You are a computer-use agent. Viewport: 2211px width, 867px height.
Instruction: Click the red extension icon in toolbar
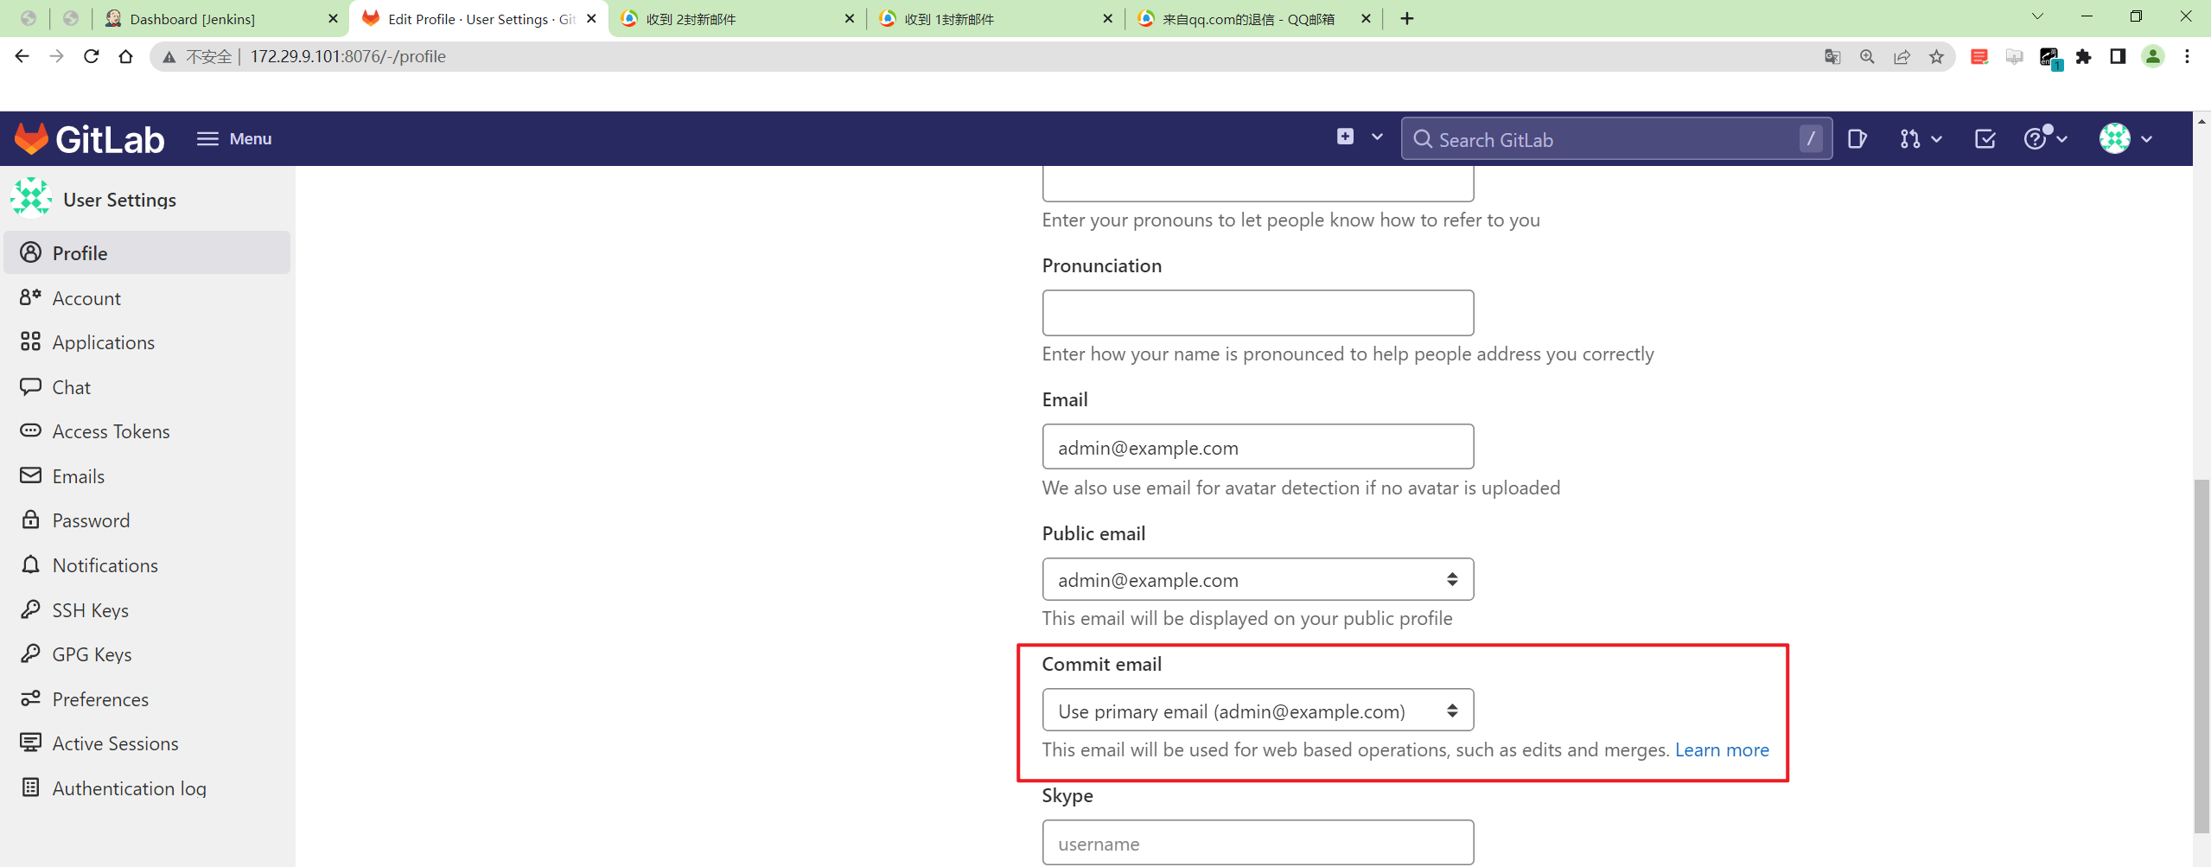(1979, 56)
